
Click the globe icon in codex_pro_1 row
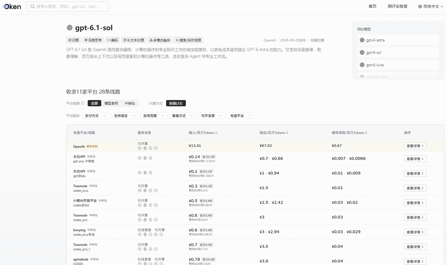click(x=145, y=249)
